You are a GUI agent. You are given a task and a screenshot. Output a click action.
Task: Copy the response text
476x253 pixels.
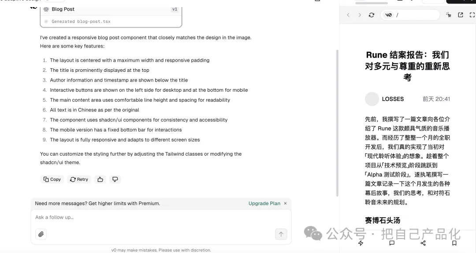[52, 179]
